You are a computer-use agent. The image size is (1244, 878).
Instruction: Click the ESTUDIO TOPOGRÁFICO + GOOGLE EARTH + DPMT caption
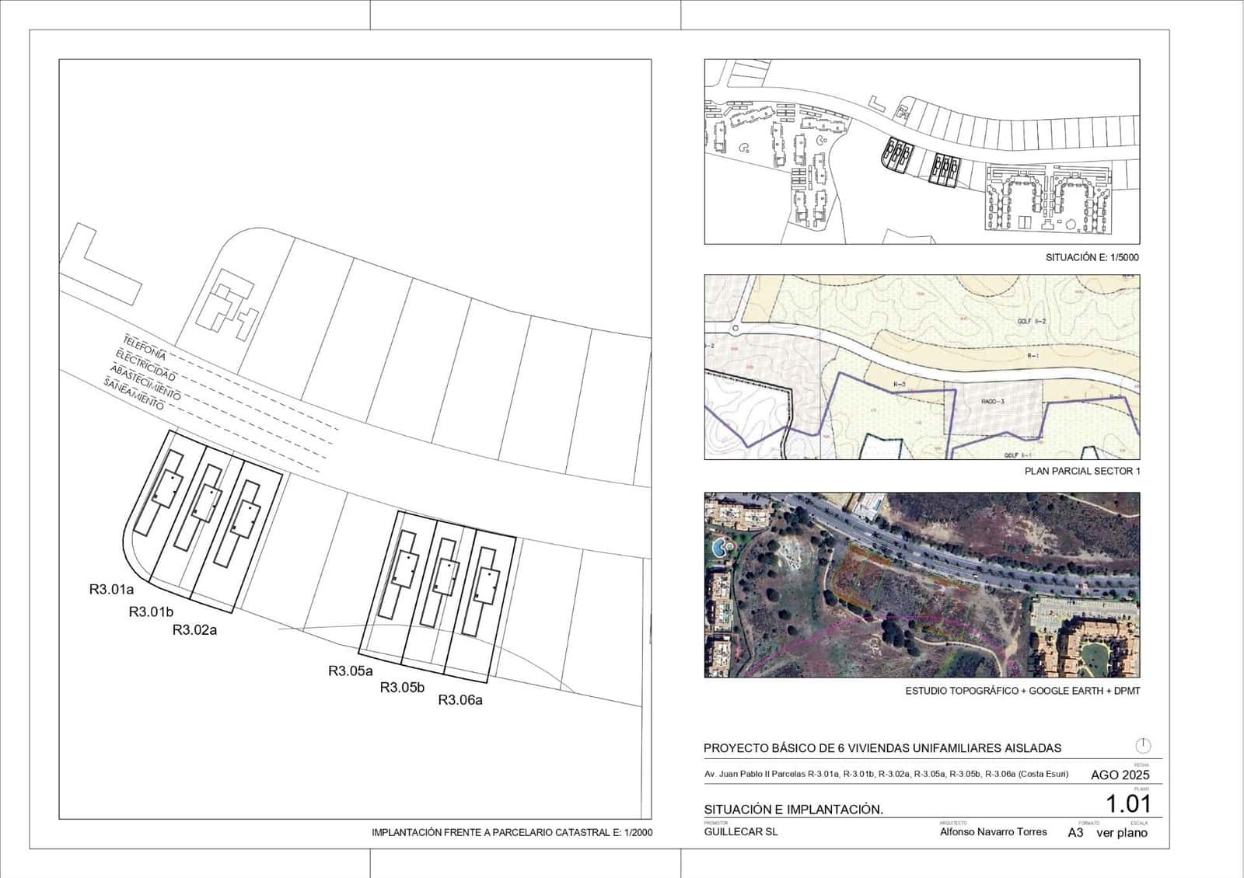click(1022, 690)
